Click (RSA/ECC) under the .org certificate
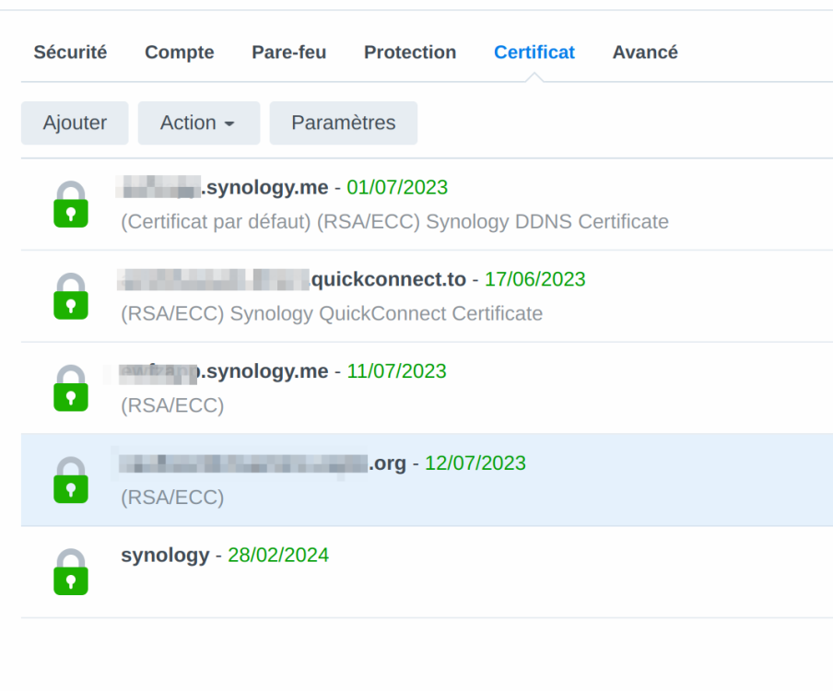This screenshot has height=691, width=833. coord(172,498)
